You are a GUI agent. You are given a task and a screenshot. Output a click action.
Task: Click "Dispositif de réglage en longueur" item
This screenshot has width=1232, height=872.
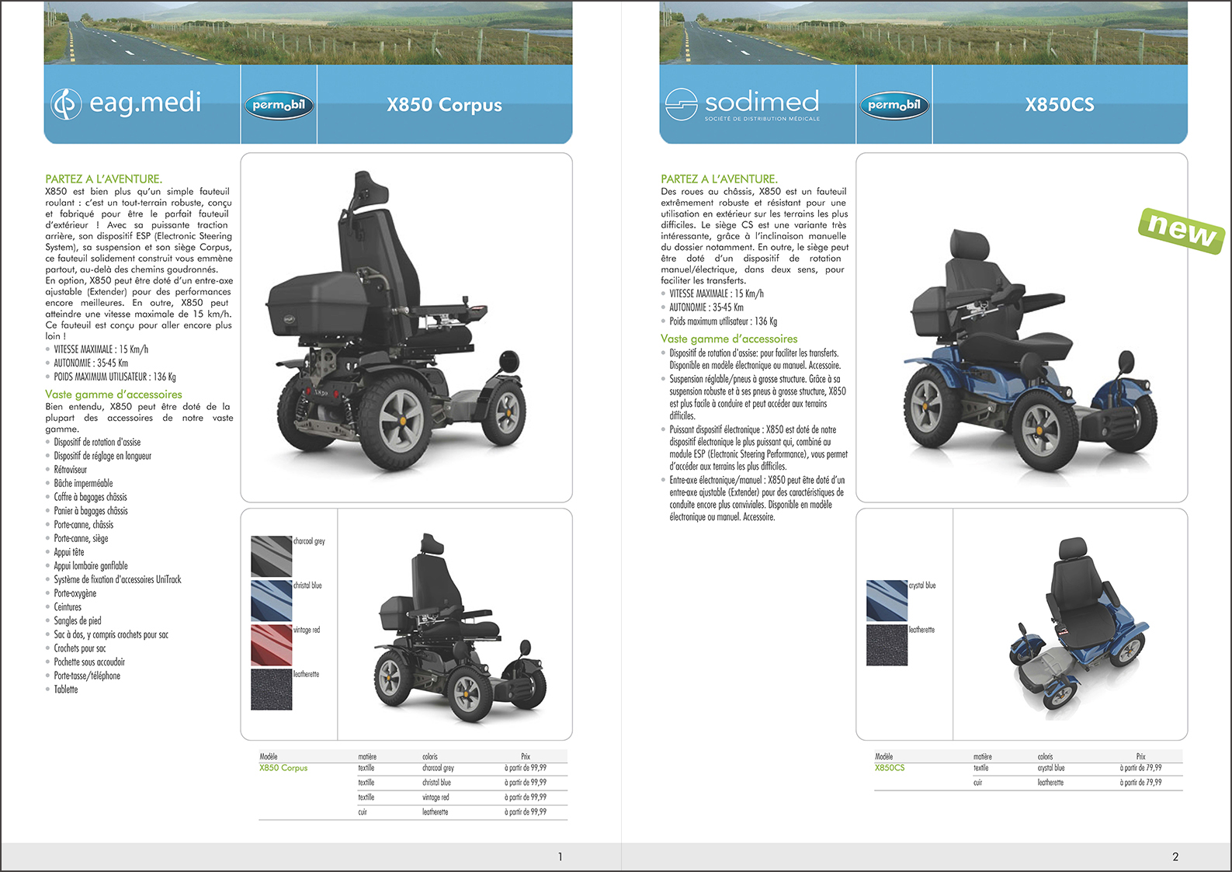(x=102, y=456)
